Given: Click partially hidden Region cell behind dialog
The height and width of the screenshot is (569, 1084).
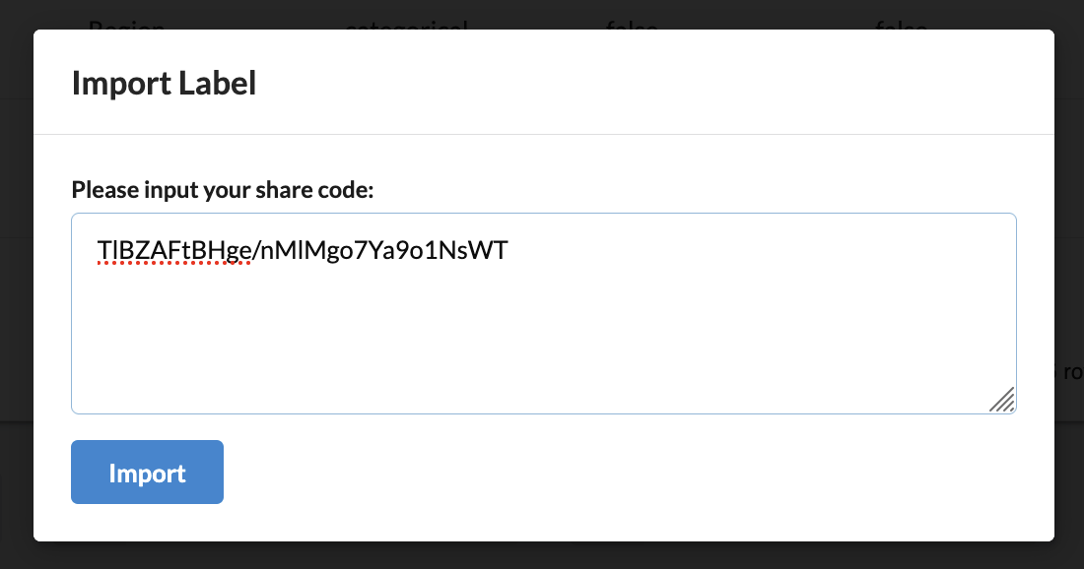Looking at the screenshot, I should click(126, 25).
